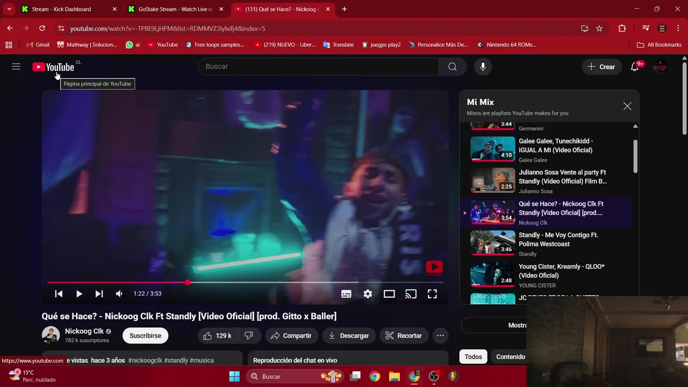688x387 pixels.
Task: Mute the video volume
Action: pos(119,294)
